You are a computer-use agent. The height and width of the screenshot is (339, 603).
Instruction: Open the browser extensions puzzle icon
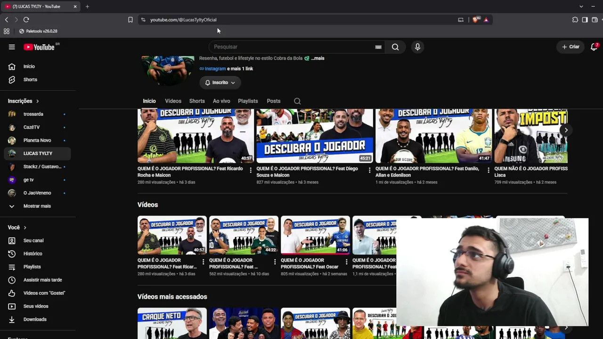575,20
